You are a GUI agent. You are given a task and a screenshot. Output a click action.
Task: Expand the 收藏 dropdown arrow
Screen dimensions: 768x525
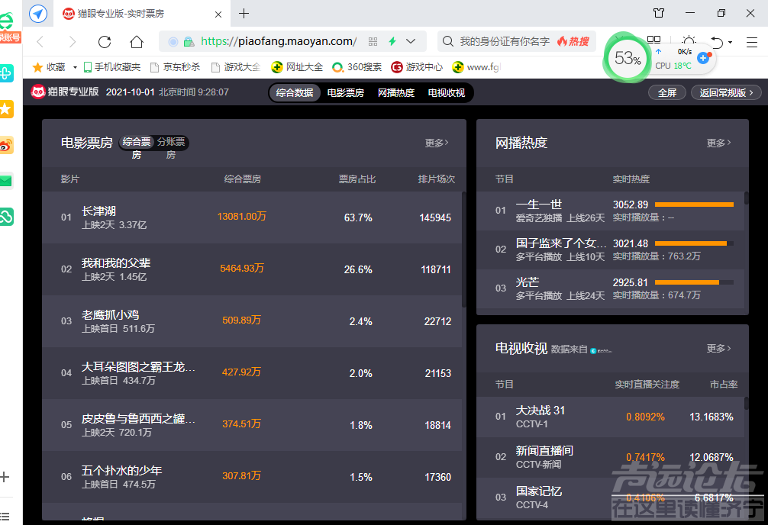(x=75, y=67)
